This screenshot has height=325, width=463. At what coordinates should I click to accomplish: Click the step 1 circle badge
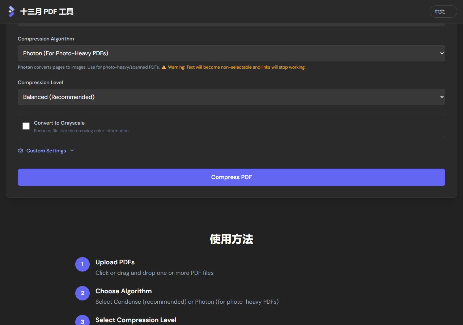click(82, 264)
